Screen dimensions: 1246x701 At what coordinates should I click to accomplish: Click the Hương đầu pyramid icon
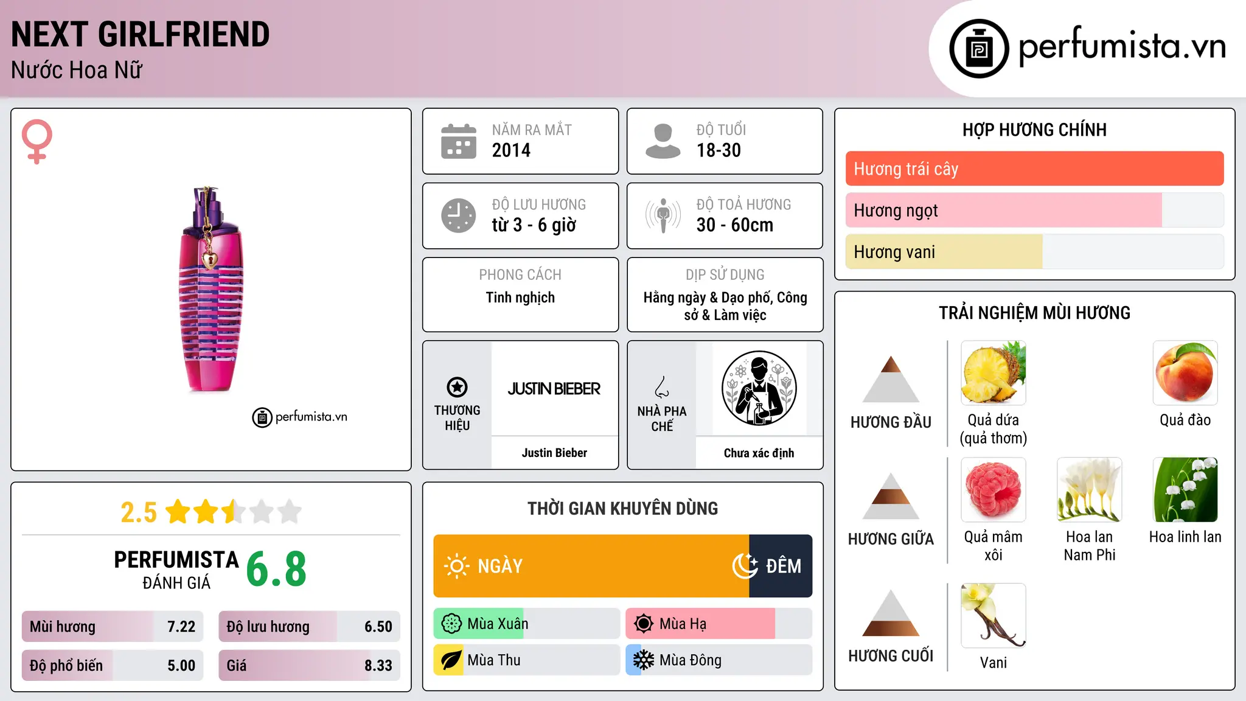click(x=891, y=379)
